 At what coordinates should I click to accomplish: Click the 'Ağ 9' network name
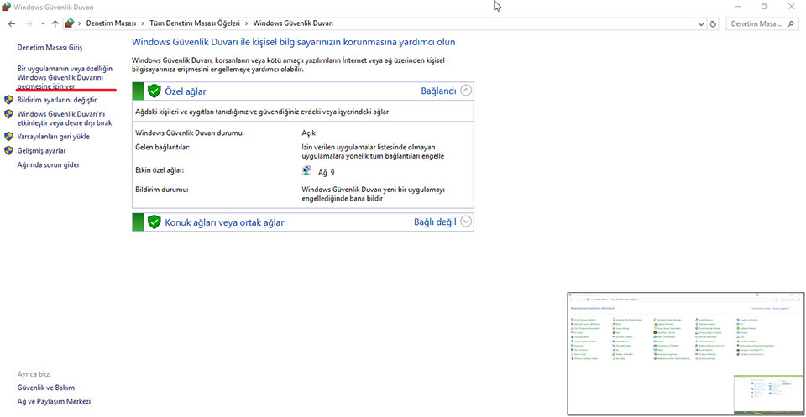[x=327, y=173]
